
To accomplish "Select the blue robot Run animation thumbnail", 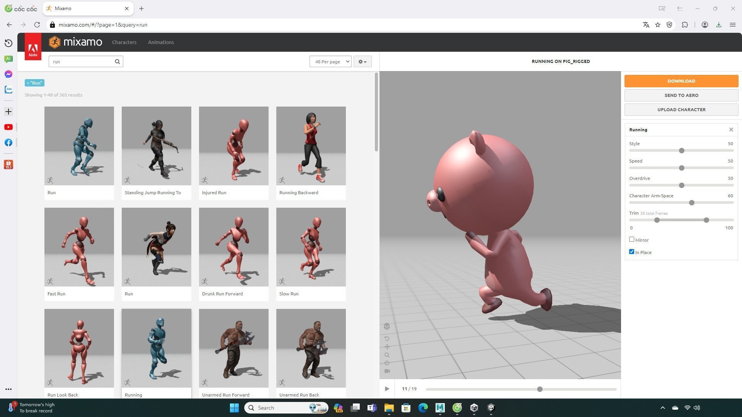I will (x=79, y=146).
